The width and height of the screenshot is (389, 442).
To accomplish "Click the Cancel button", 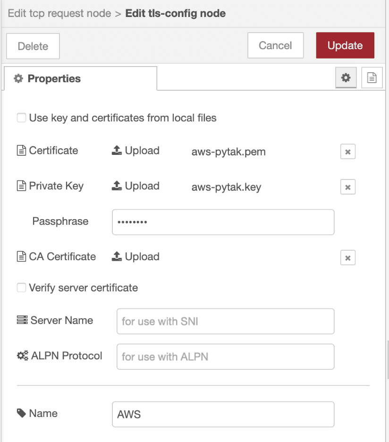I will pos(275,45).
